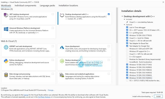Enable Visual C++ MFC for x86 and x64
This screenshot has height=99, width=165.
(x=127, y=54)
